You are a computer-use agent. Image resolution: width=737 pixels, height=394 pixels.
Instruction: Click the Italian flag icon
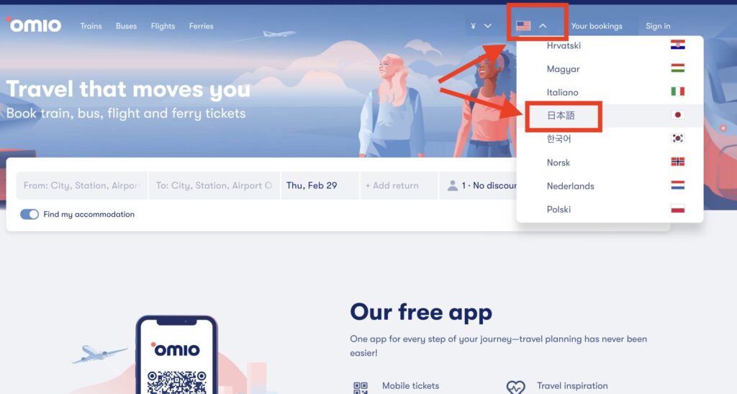(x=677, y=91)
